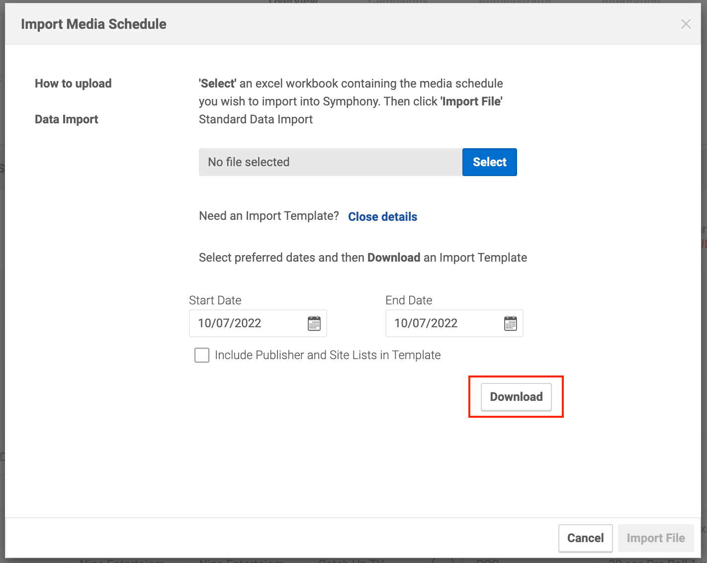
Task: Click the End Date field label
Action: click(x=409, y=300)
